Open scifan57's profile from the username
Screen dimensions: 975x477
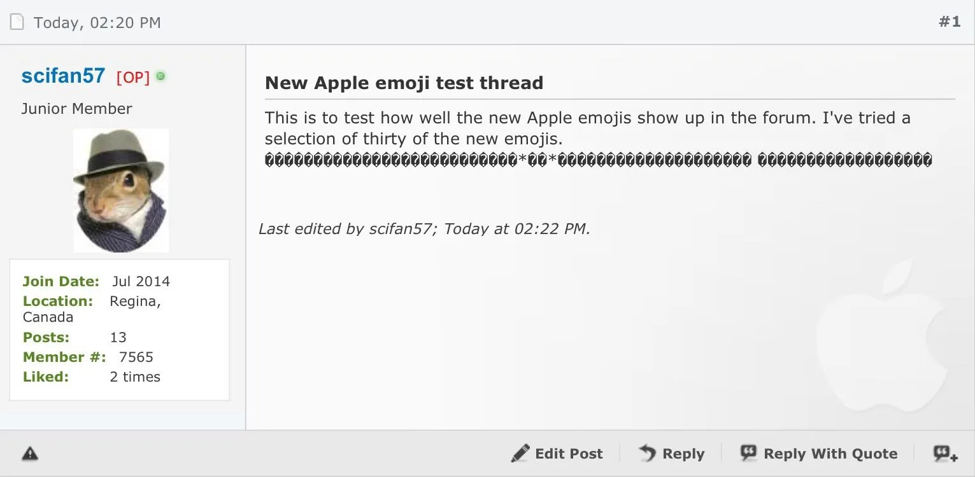pyautogui.click(x=63, y=76)
